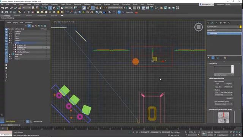The width and height of the screenshot is (243, 137).
Task: Click the Mirror tool icon
Action: (126, 8)
